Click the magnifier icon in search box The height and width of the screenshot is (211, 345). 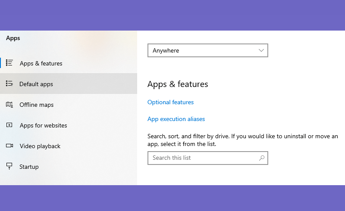[x=262, y=158]
